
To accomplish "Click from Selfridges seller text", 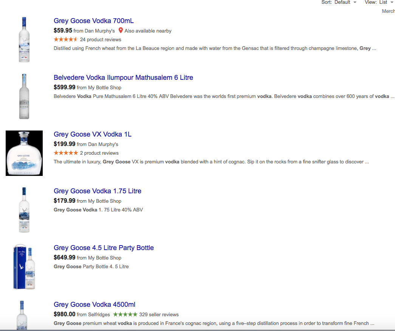I will [x=93, y=315].
